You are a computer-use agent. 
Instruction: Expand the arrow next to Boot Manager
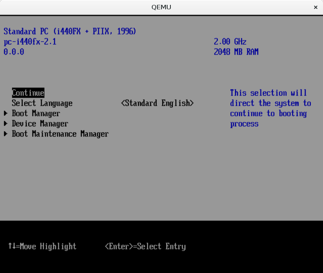[6, 113]
